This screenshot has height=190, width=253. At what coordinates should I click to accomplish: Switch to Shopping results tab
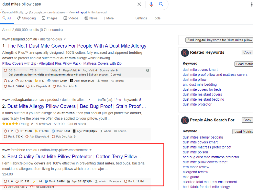click(27, 18)
